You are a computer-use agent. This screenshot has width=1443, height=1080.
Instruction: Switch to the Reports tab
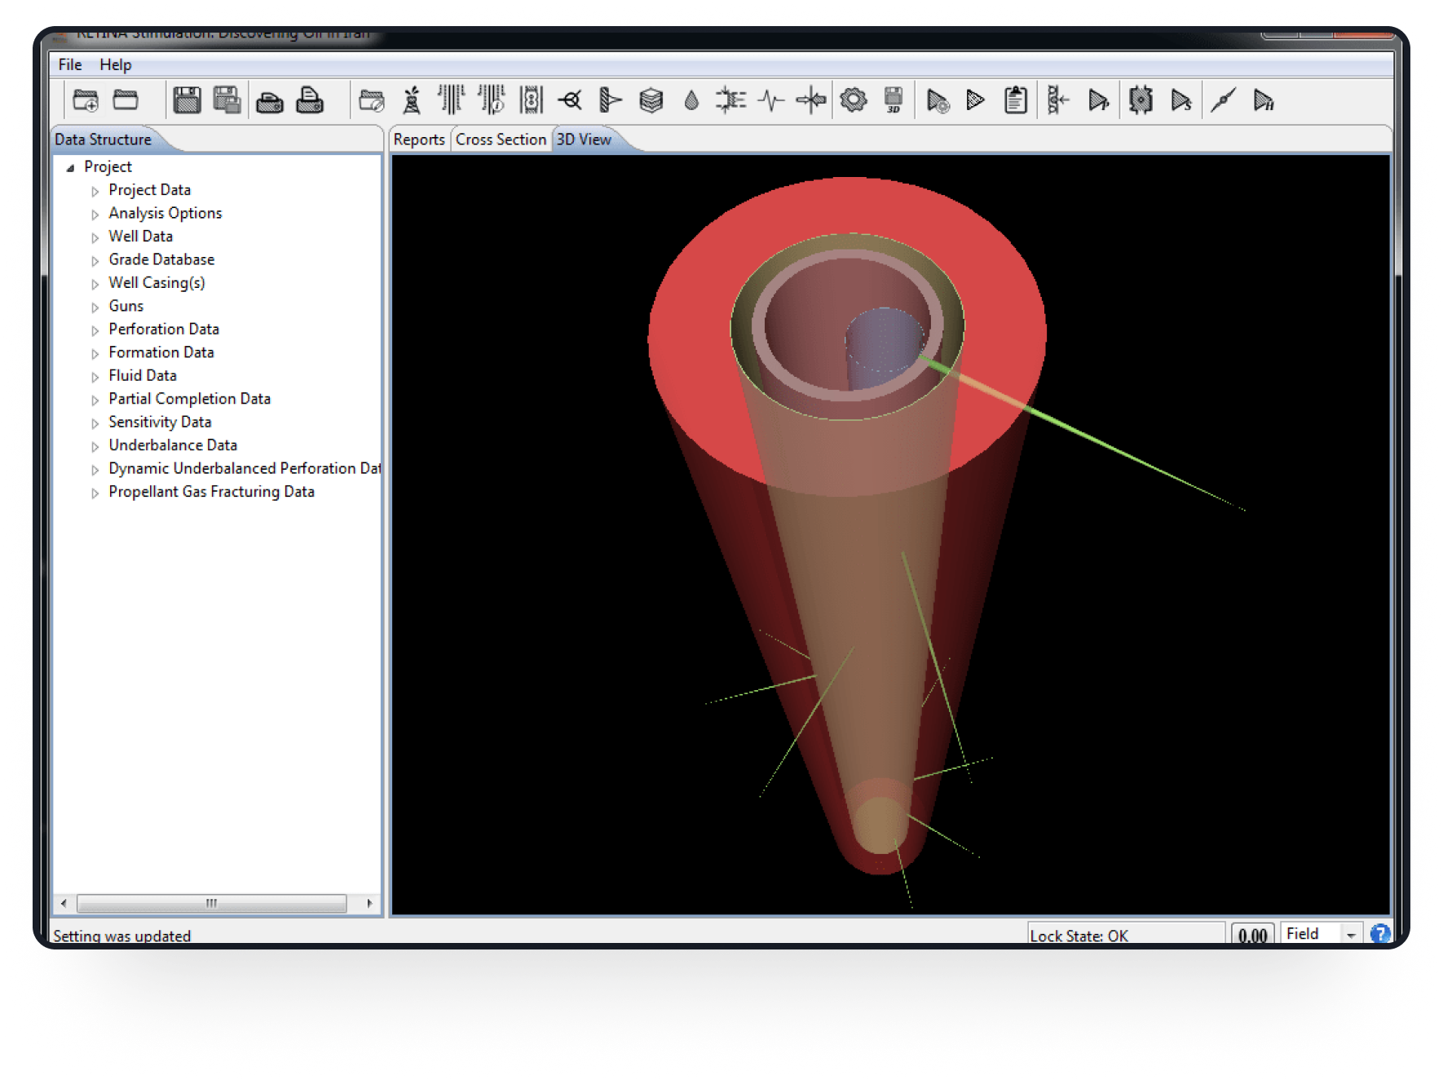419,139
